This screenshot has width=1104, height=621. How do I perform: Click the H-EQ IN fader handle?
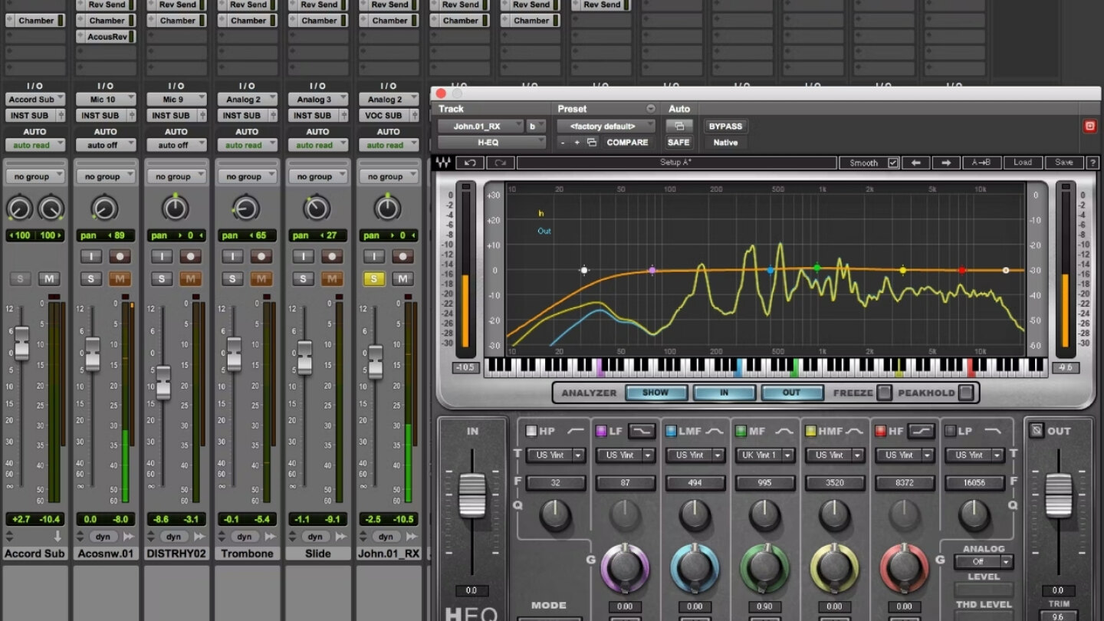coord(472,496)
